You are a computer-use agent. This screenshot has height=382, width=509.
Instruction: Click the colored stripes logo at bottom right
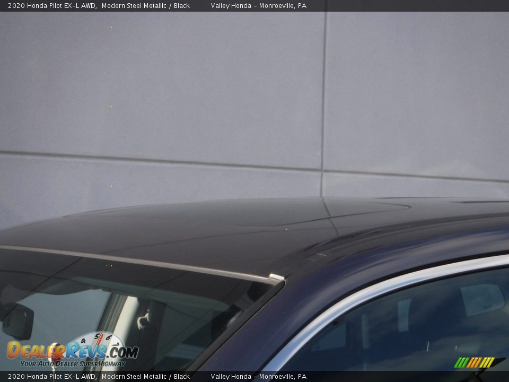474,362
